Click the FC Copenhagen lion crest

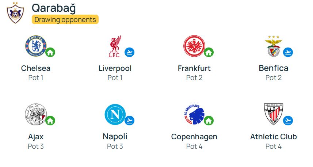(x=194, y=114)
